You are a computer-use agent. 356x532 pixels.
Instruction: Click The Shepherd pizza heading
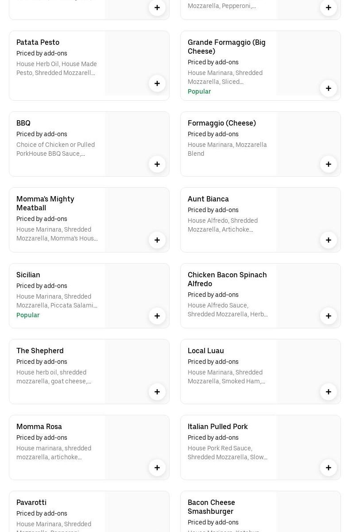coord(40,351)
